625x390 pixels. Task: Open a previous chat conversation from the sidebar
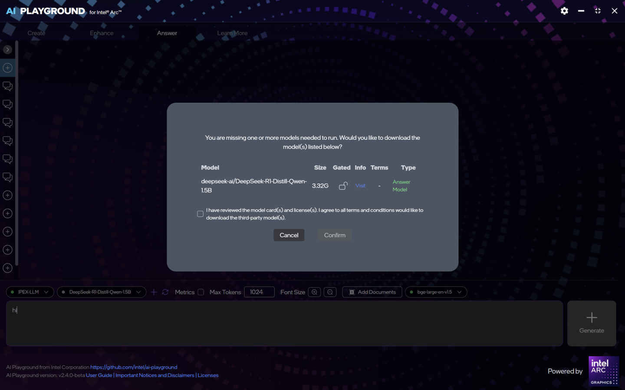pos(7,86)
